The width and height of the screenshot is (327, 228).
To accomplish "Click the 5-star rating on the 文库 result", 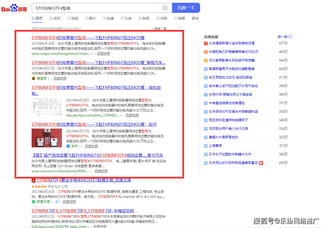I will tap(39, 187).
